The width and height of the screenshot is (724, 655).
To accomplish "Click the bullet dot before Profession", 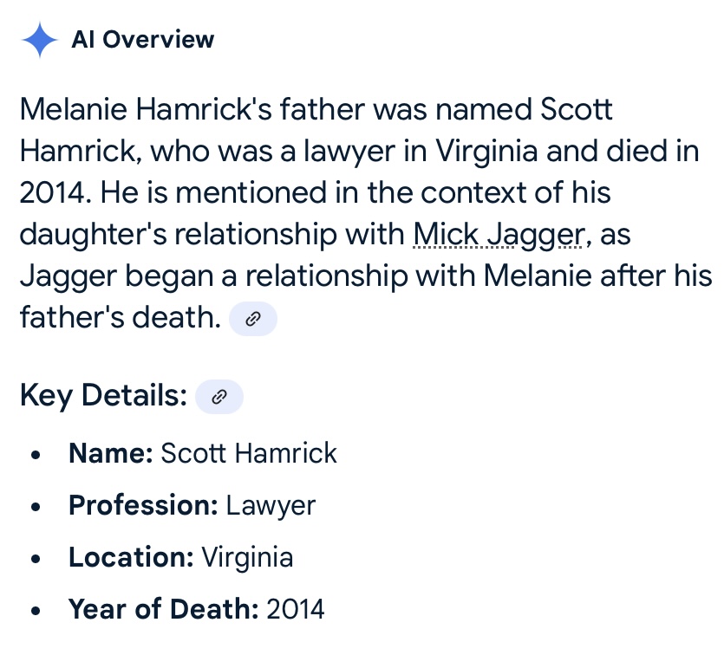I will point(35,506).
